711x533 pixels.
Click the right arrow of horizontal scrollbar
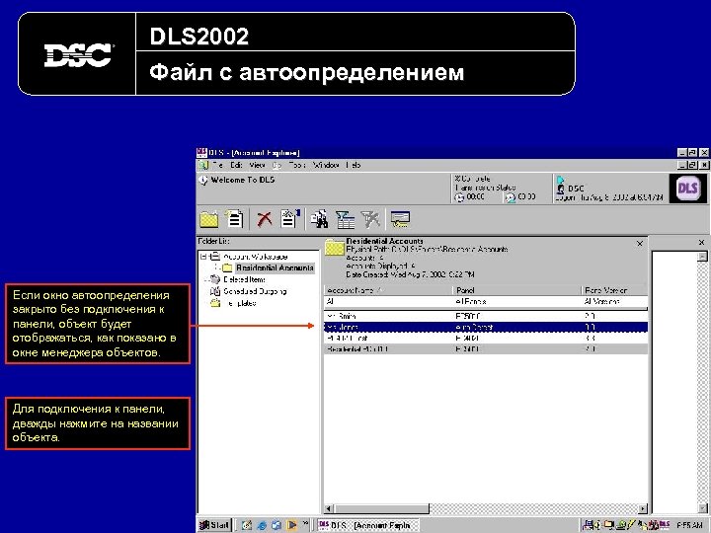click(x=643, y=509)
